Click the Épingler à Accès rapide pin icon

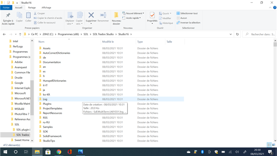pyautogui.click(x=8, y=16)
